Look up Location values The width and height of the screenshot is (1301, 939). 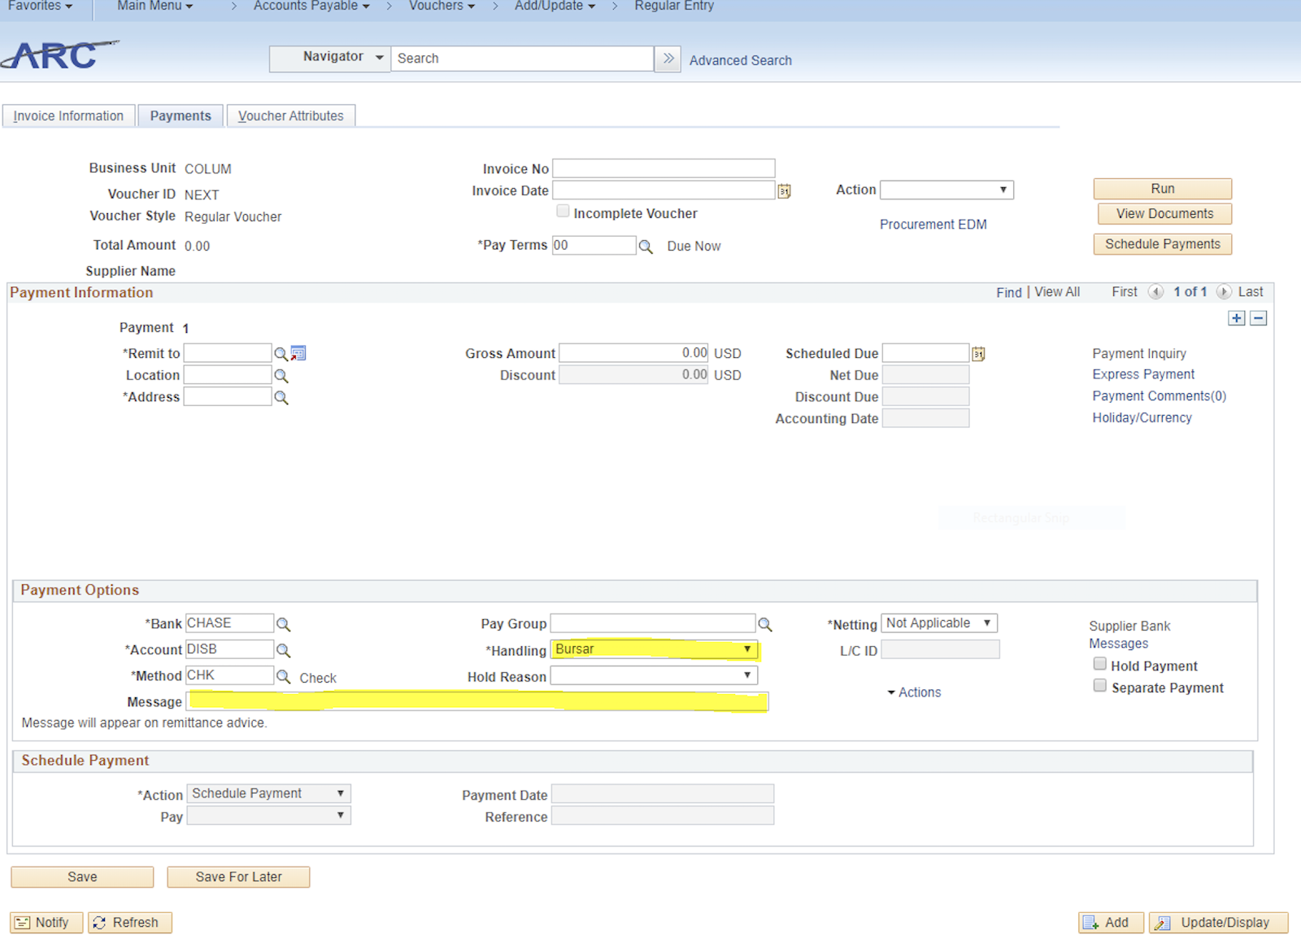coord(281,376)
